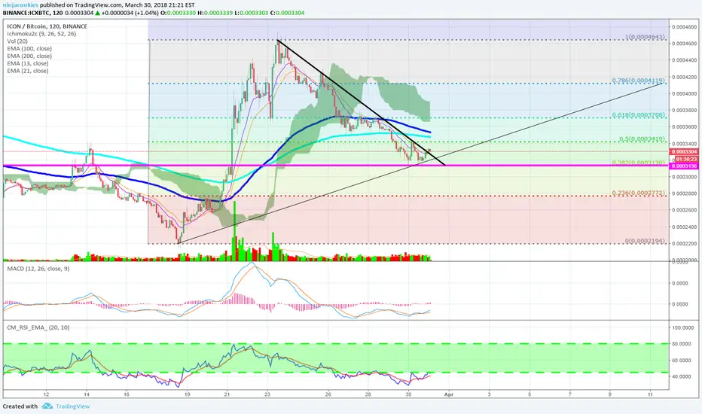Select the MACD (12, 26, close, 9) label
Image resolution: width=702 pixels, height=414 pixels.
38,269
